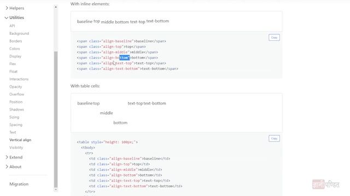Viewport: 350px width, 196px height.
Task: Select Float in the sidebar
Action: pyautogui.click(x=13, y=71)
